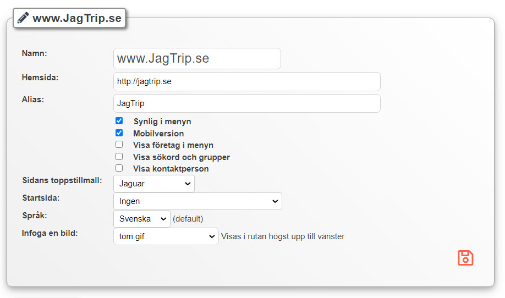Image resolution: width=505 pixels, height=298 pixels.
Task: Click the Synlig i menyn label
Action: pyautogui.click(x=162, y=122)
